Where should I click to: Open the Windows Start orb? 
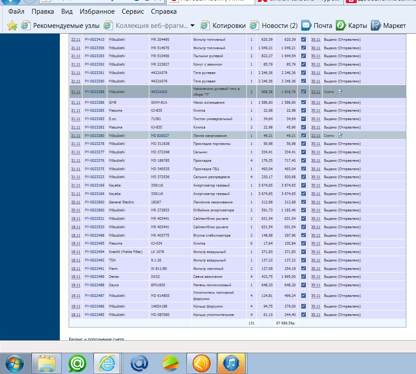click(15, 363)
